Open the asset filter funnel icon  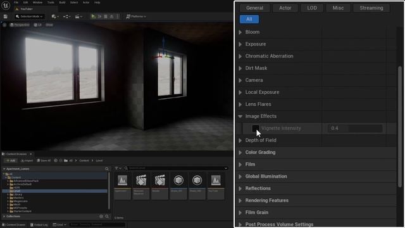tap(118, 168)
